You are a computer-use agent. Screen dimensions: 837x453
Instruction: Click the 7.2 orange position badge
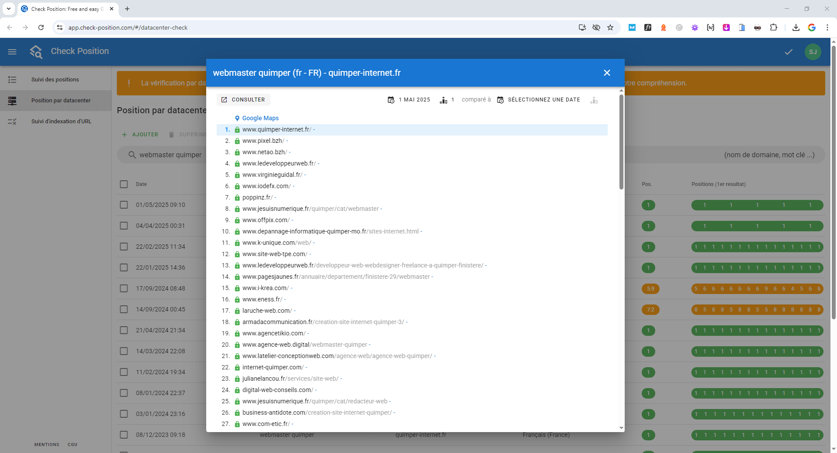[x=650, y=309]
